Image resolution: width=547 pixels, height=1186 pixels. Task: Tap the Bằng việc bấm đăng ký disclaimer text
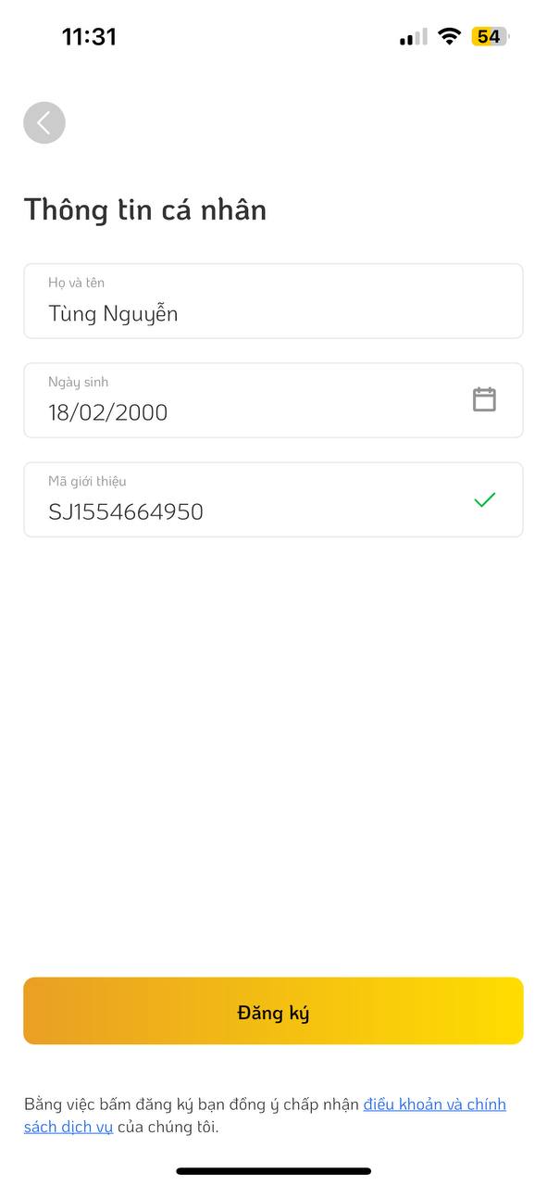pyautogui.click(x=192, y=1104)
